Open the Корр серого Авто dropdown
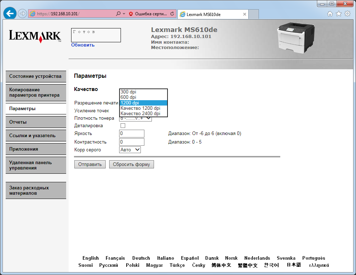This screenshot has width=356, height=275. coord(130,150)
